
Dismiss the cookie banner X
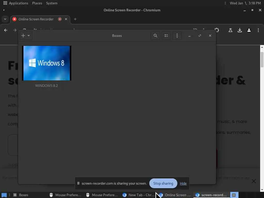pyautogui.click(x=254, y=181)
